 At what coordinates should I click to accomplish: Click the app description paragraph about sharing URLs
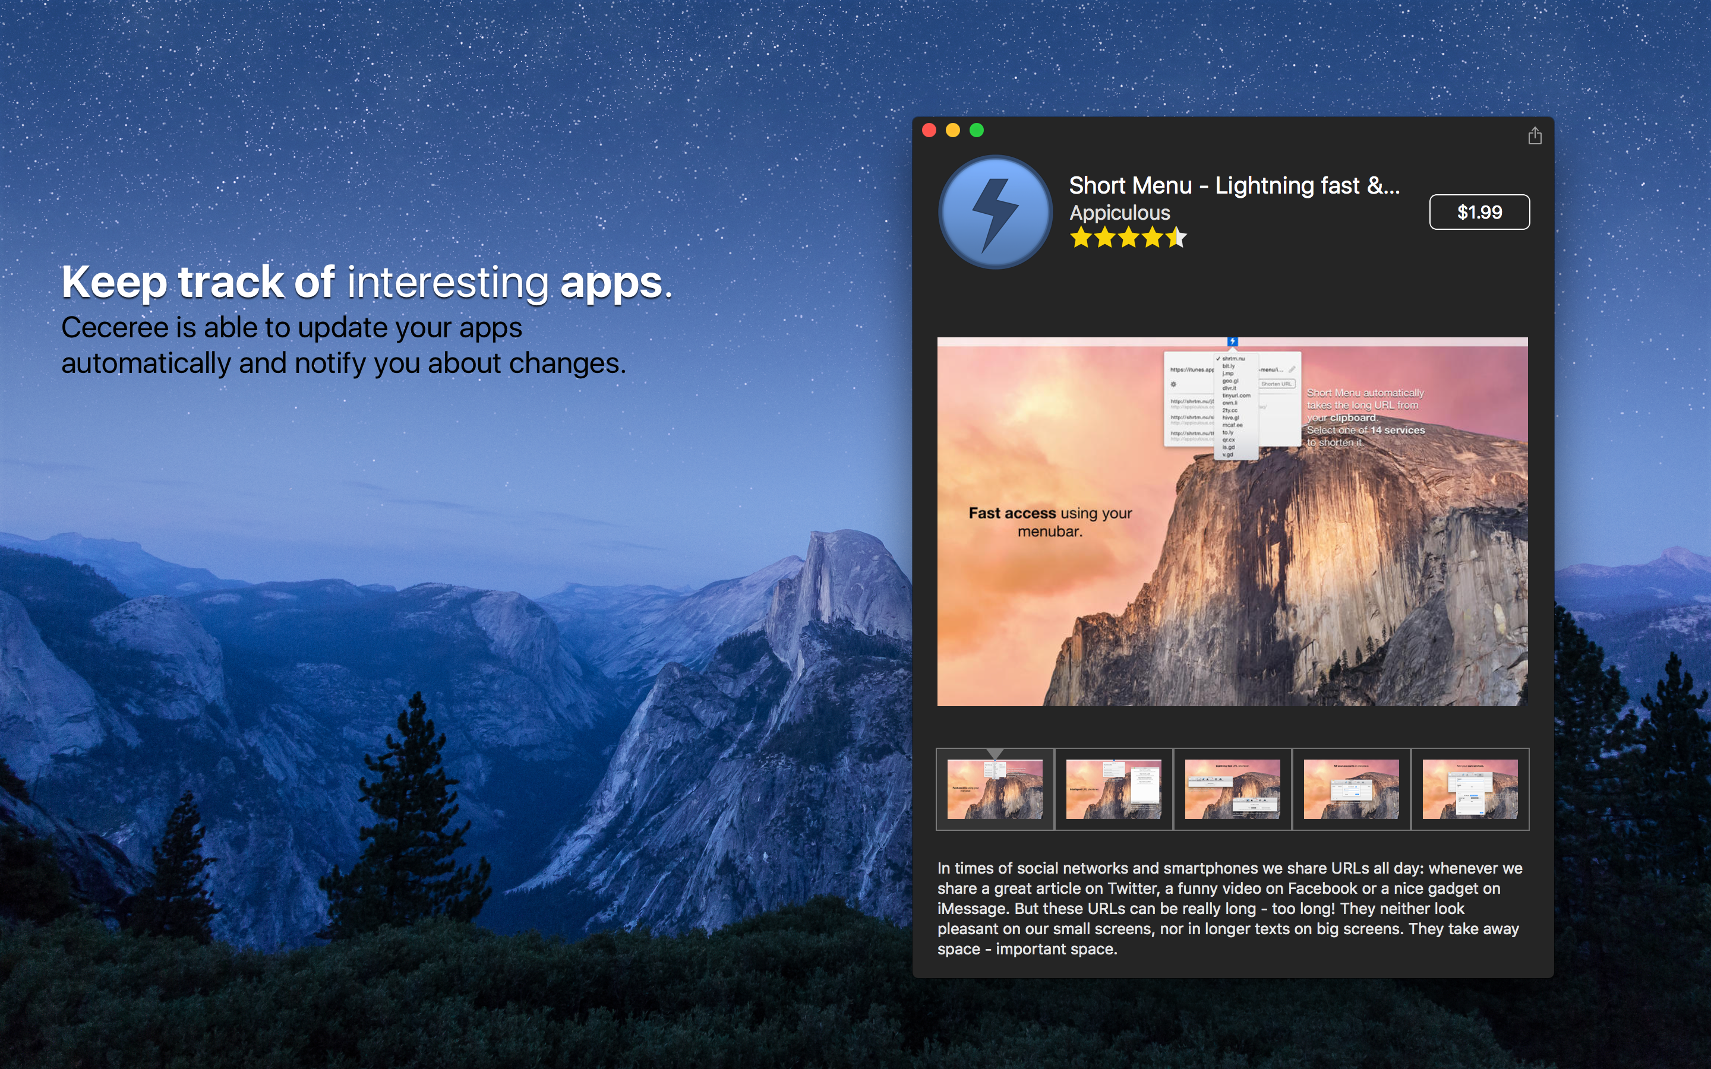pos(1230,909)
